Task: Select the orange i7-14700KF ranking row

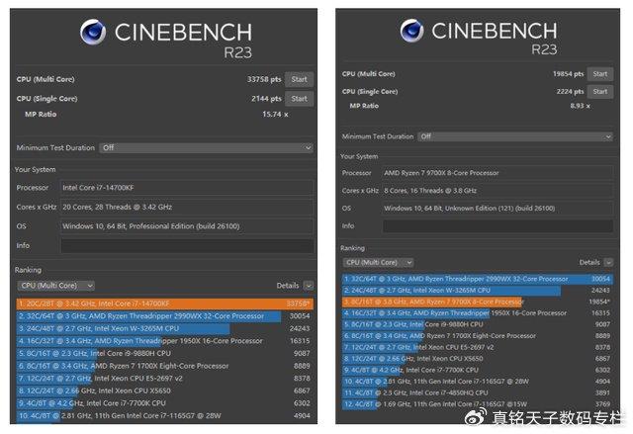Action: (165, 304)
